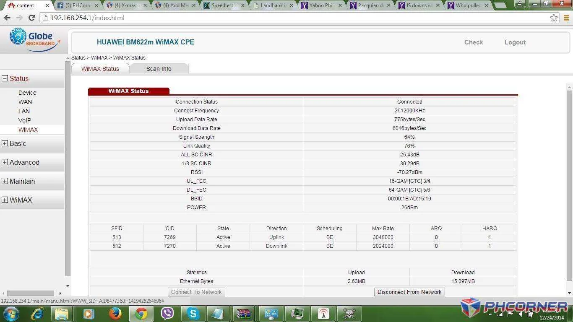
Task: Expand the Basic menu section
Action: (5, 143)
